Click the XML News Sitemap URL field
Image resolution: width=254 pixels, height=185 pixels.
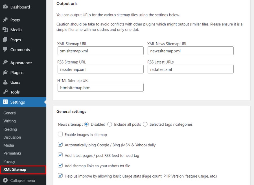pyautogui.click(x=191, y=51)
